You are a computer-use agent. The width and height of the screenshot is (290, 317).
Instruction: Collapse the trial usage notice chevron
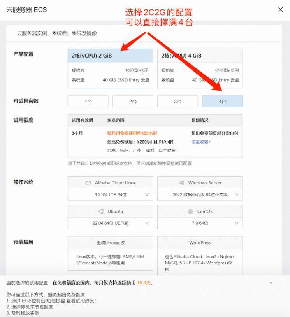pyautogui.click(x=271, y=283)
